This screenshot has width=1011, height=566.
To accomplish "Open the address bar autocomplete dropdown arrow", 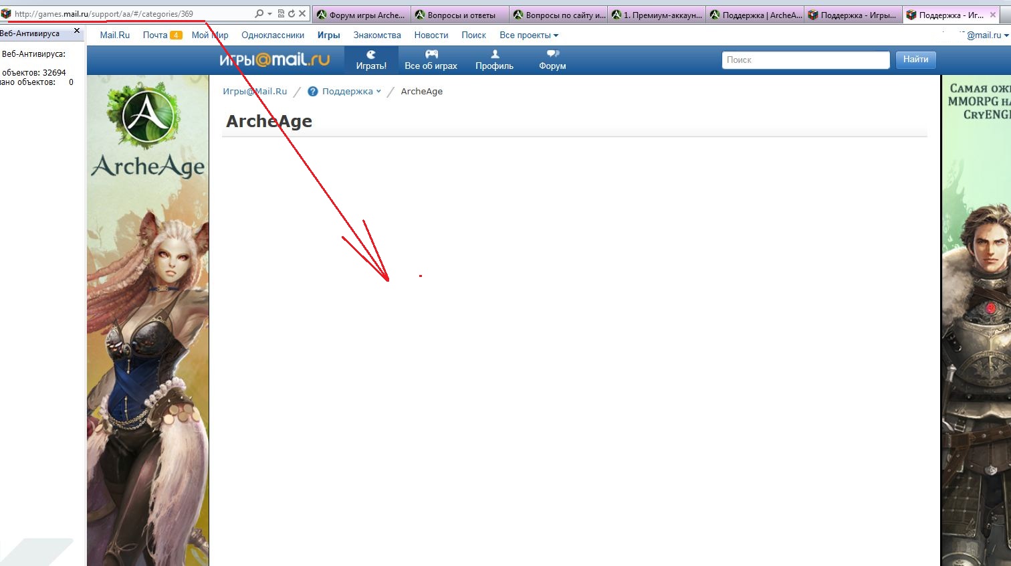I will (269, 13).
